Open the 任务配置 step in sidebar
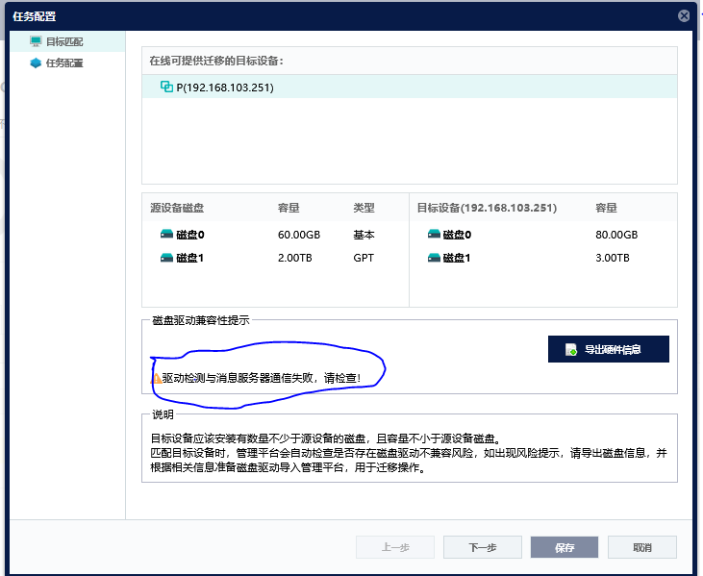Viewport: 703px width, 576px height. pos(67,63)
